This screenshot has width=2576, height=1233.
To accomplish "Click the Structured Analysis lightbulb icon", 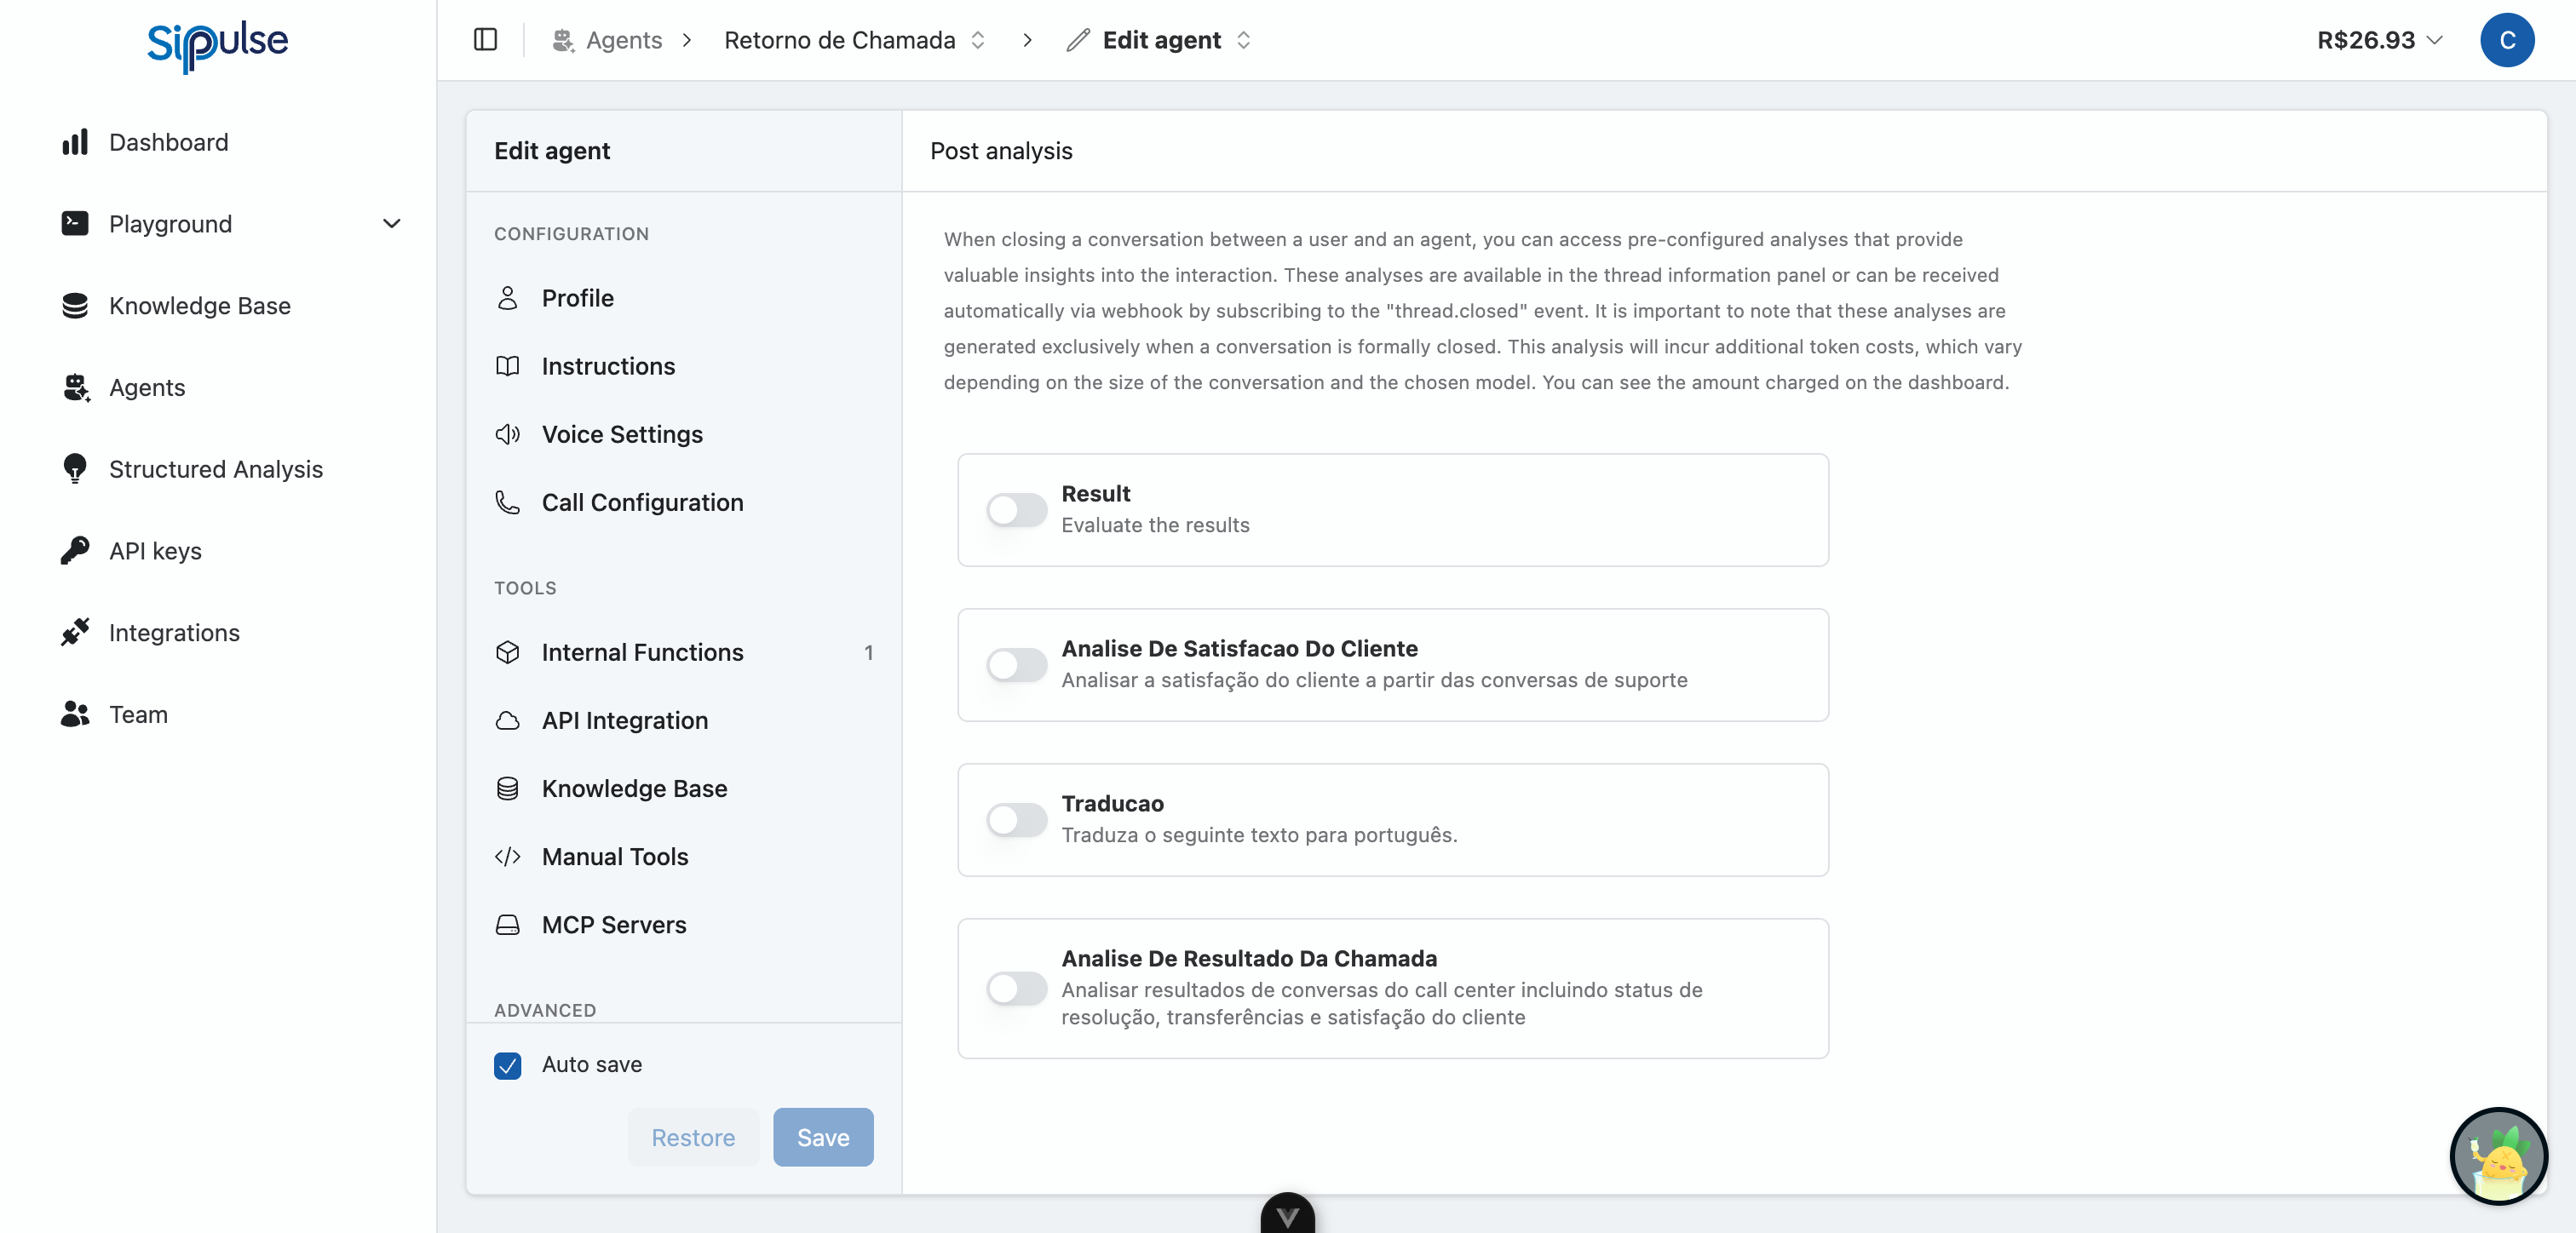I will pos(75,469).
